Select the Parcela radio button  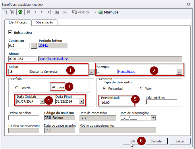(17, 88)
